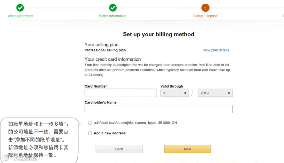
Task: Open the expiration month dropdown
Action: [175, 93]
